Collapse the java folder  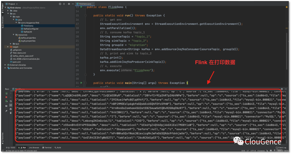click(x=13, y=20)
